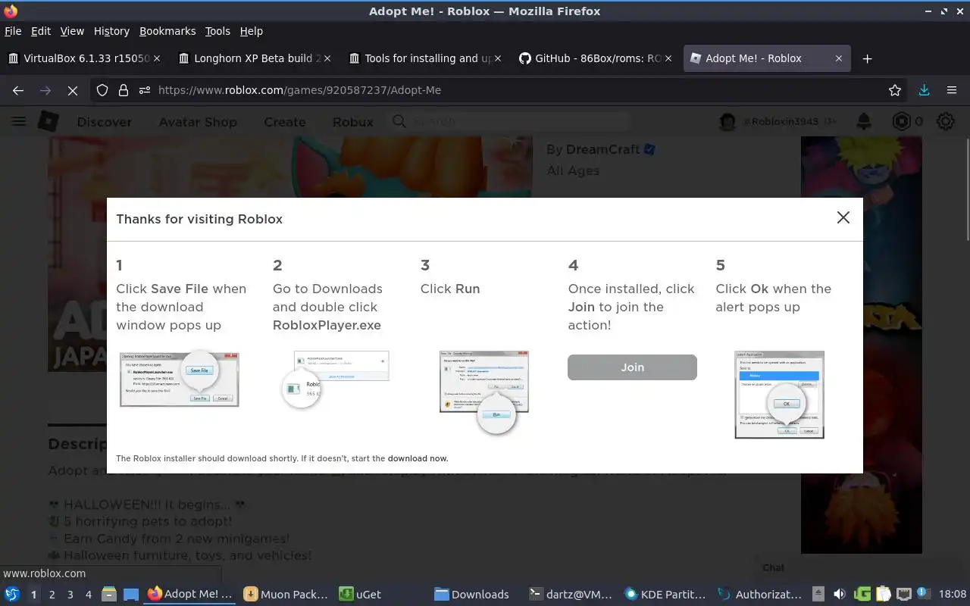Stop loading the page

72,90
